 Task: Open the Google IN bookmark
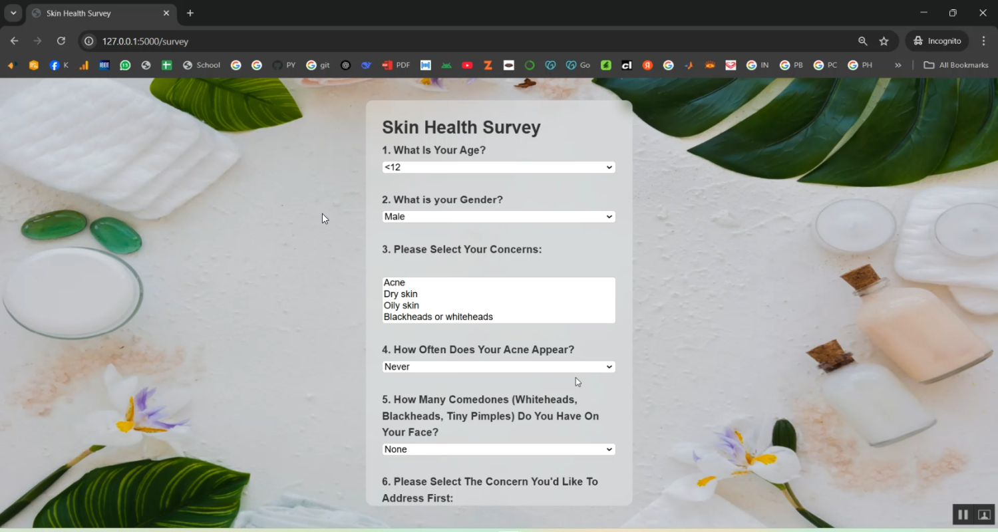(x=758, y=65)
